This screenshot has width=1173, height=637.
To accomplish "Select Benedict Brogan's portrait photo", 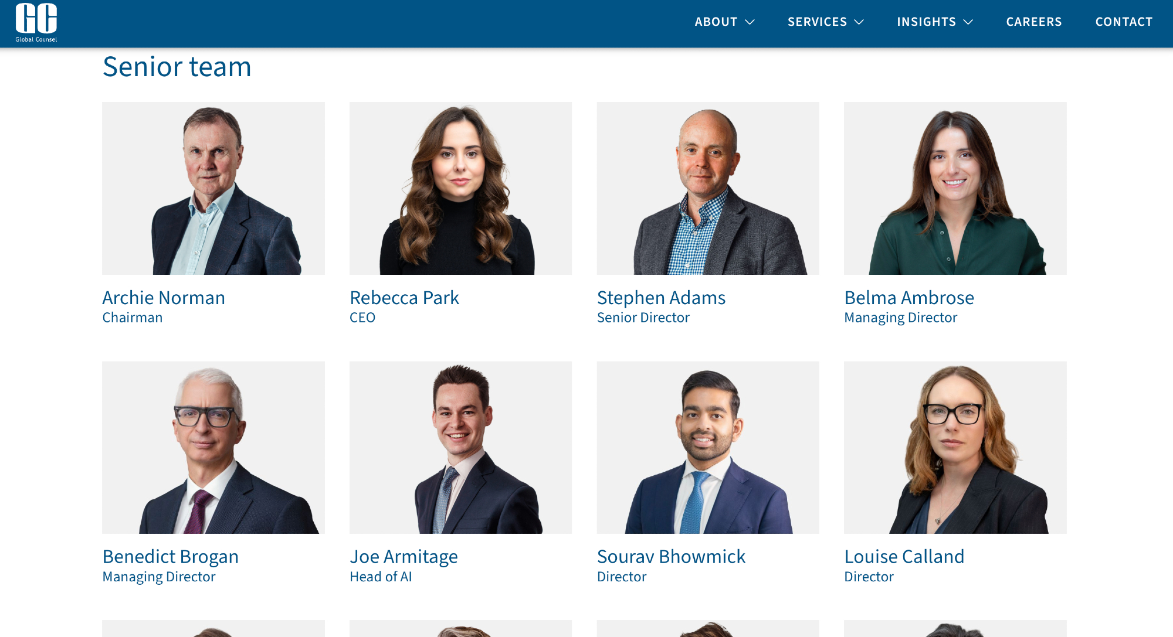I will tap(213, 447).
